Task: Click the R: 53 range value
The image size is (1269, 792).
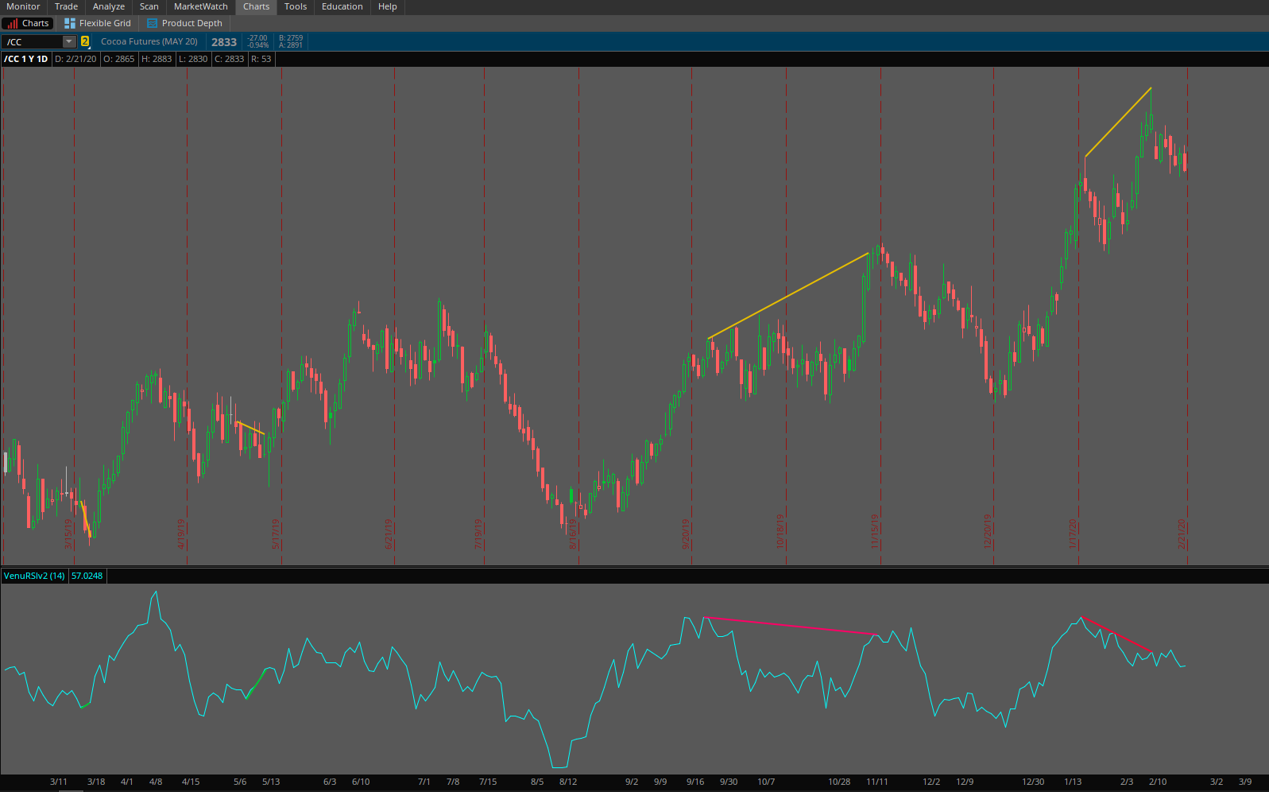Action: point(261,59)
